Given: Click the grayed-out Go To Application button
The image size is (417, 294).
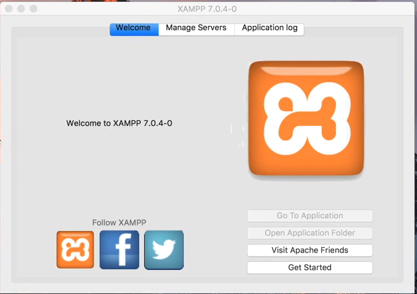Looking at the screenshot, I should pos(309,216).
